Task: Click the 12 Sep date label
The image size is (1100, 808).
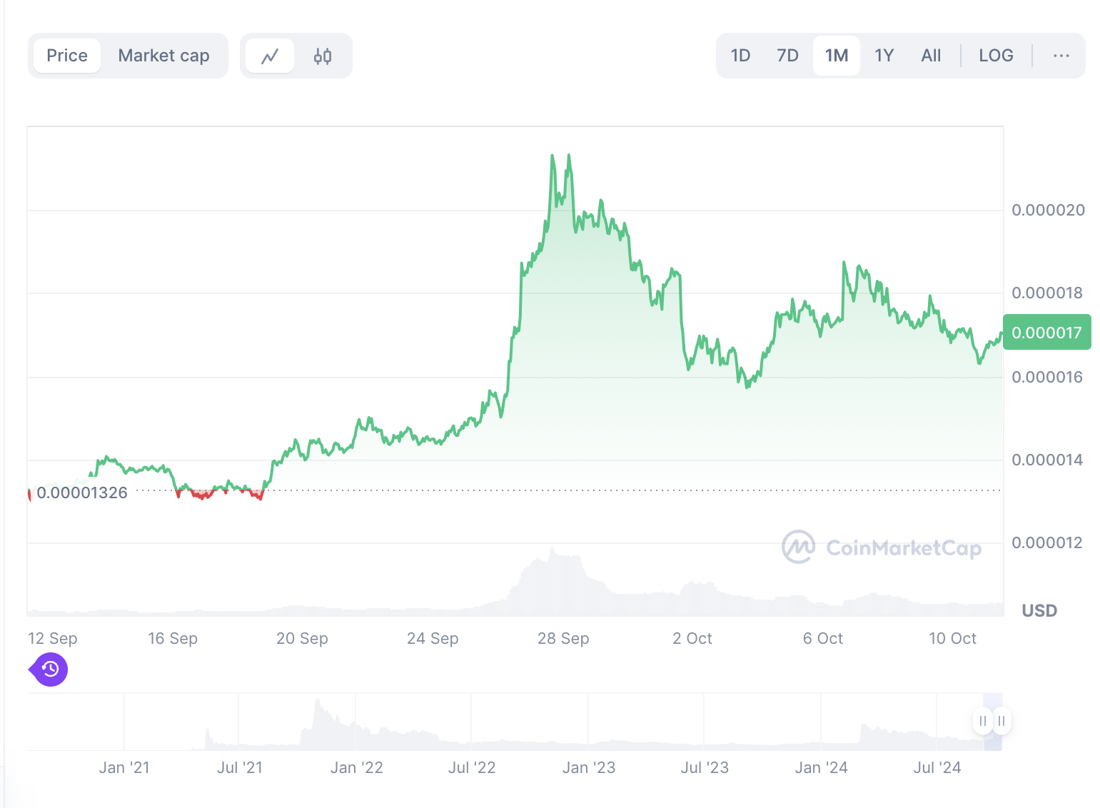Action: coord(53,638)
